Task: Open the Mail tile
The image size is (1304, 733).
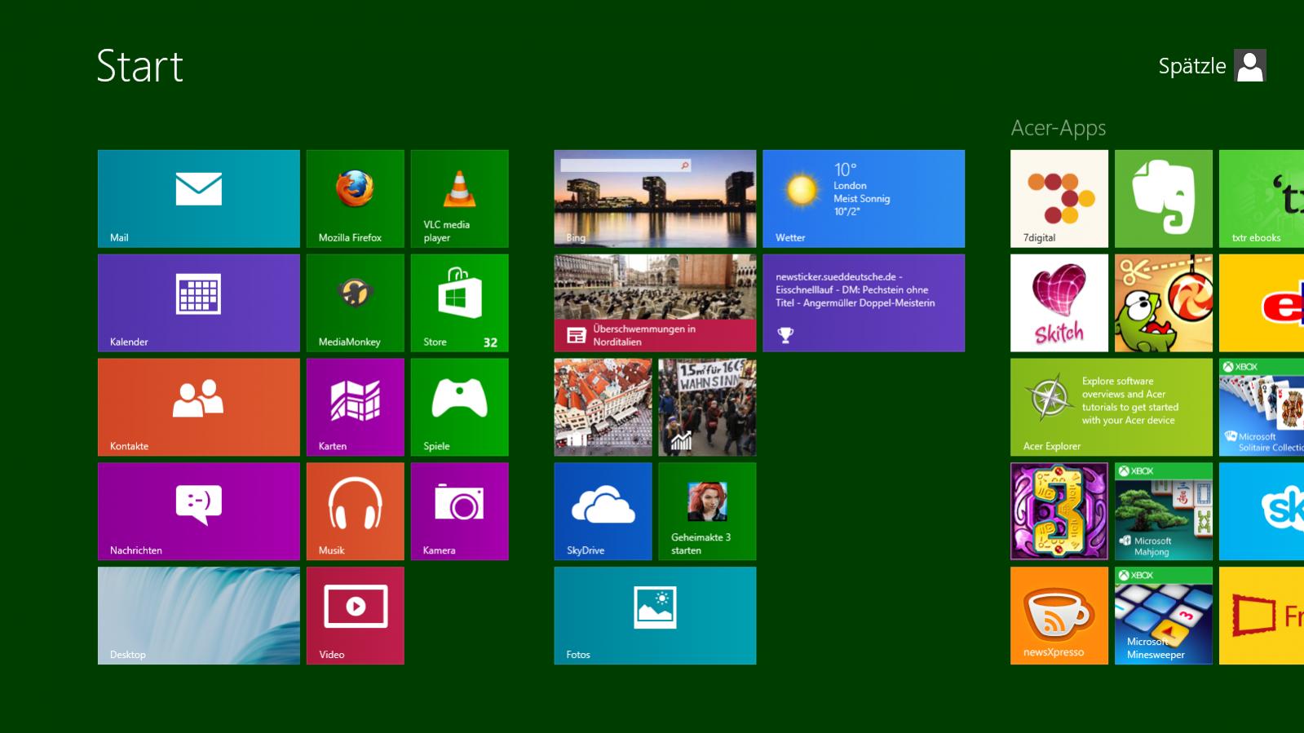Action: [198, 198]
